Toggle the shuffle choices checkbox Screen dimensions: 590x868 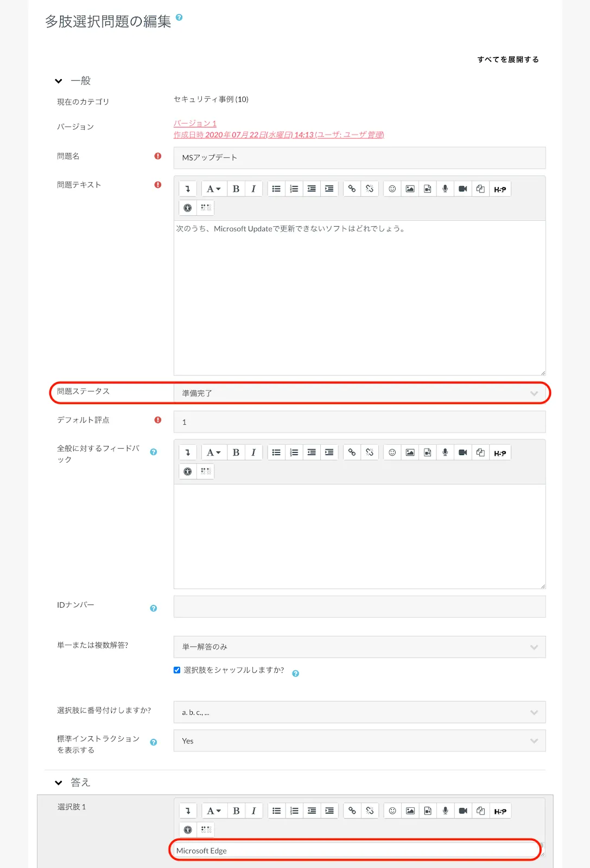[177, 670]
